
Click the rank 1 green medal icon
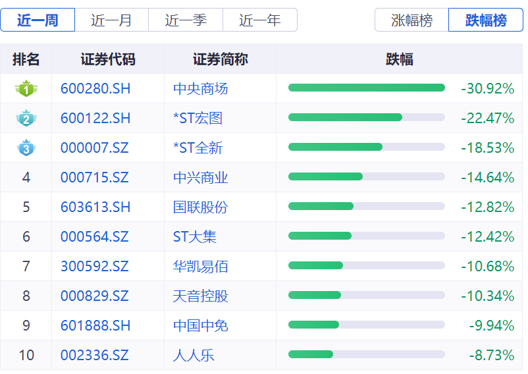(x=26, y=88)
